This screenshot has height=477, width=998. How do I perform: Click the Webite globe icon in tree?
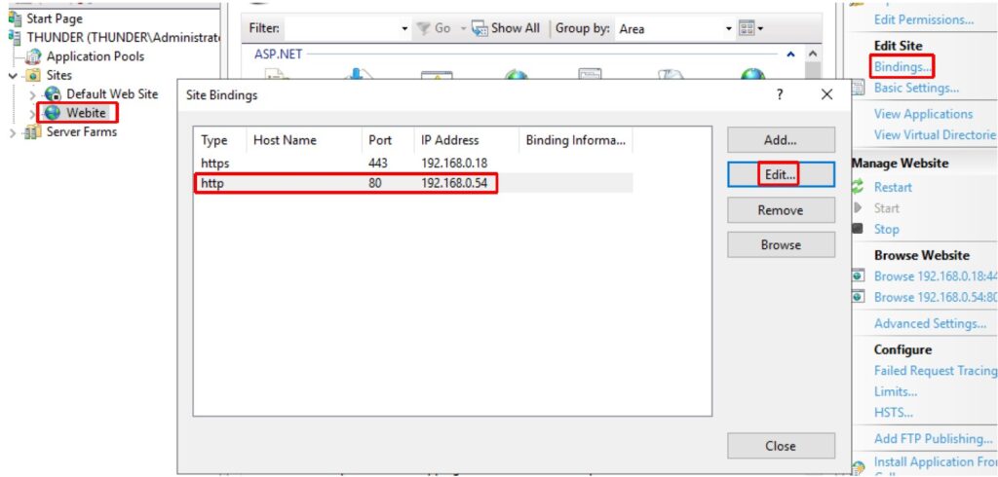tap(53, 113)
